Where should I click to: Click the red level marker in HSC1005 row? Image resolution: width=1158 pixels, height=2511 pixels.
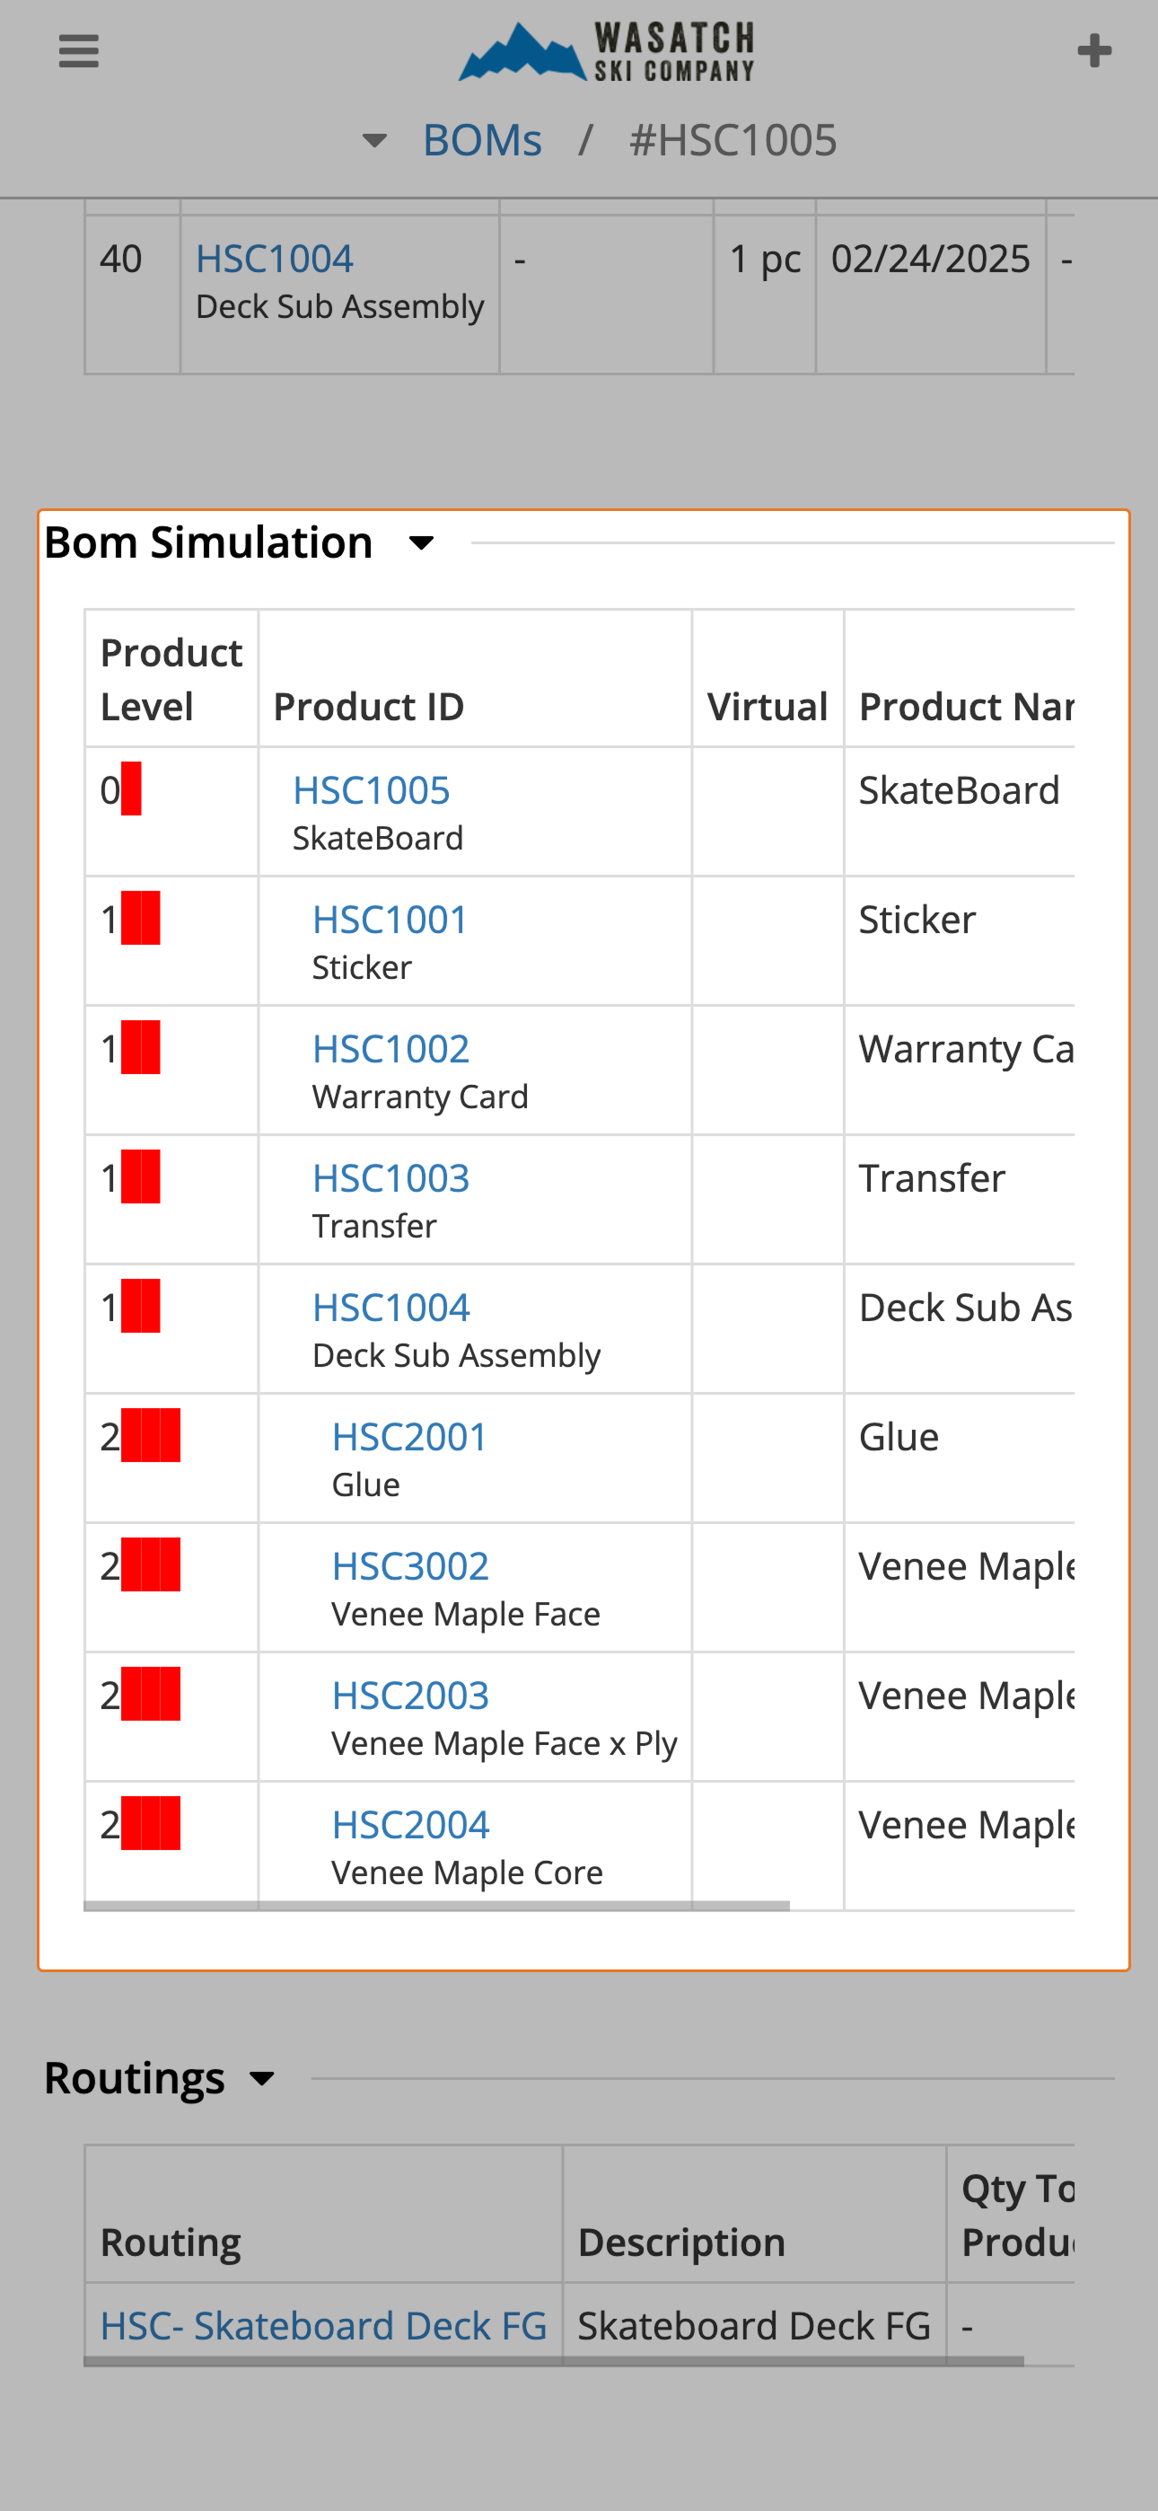[132, 789]
